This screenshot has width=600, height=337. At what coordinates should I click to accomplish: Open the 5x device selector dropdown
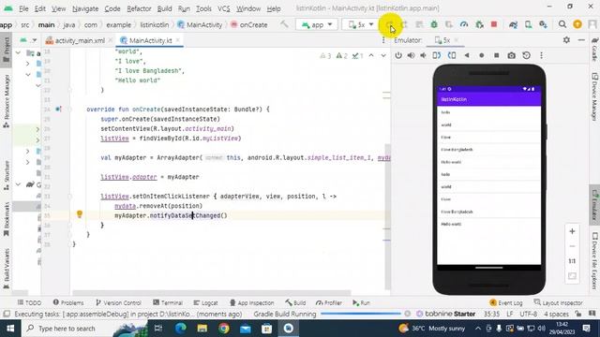click(360, 25)
